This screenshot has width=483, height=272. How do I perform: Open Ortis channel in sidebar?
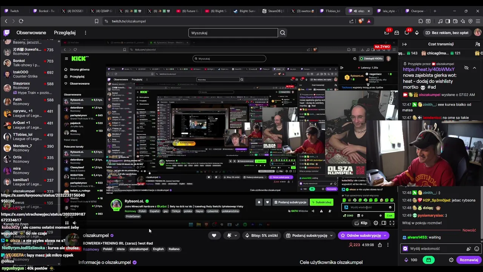point(30,159)
